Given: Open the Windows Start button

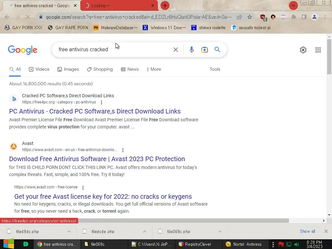Looking at the screenshot, I should [9, 244].
